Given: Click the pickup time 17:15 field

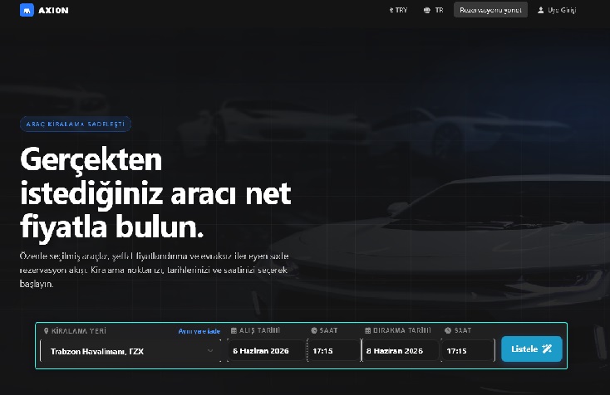Looking at the screenshot, I should pyautogui.click(x=334, y=351).
